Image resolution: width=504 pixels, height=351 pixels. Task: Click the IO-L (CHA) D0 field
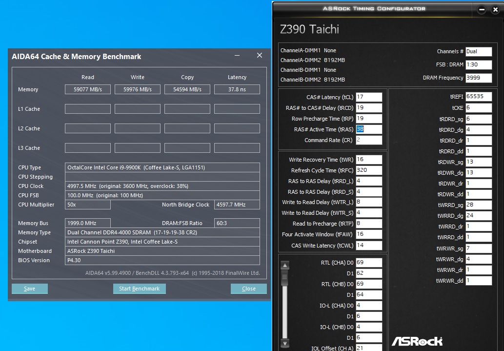point(369,305)
